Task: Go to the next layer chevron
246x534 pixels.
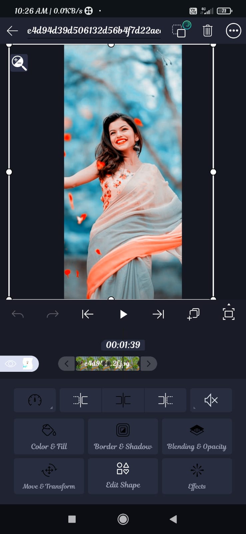Action: coord(149,363)
